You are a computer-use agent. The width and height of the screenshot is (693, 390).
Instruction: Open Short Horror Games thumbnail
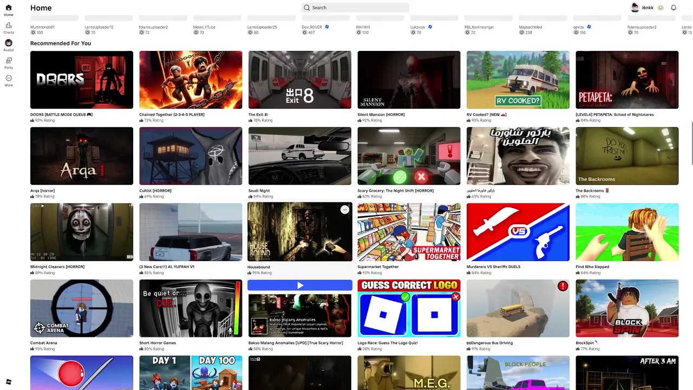(x=191, y=308)
